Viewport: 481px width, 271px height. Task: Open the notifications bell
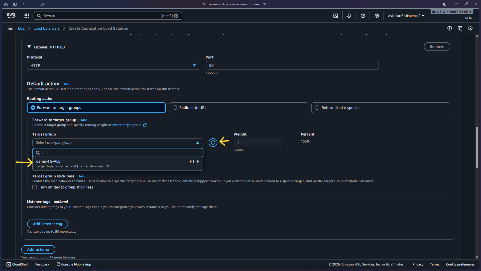pyautogui.click(x=349, y=16)
